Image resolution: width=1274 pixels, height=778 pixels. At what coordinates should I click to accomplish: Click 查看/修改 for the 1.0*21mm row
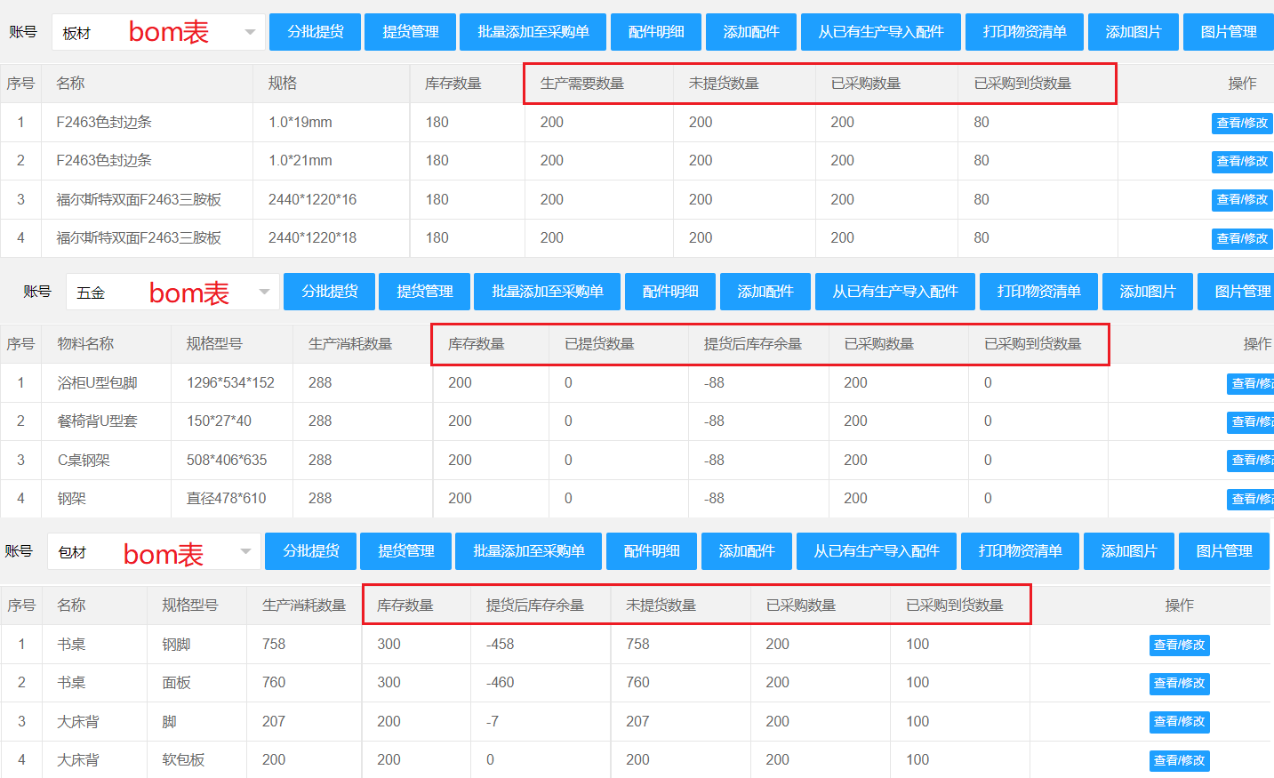click(1242, 161)
